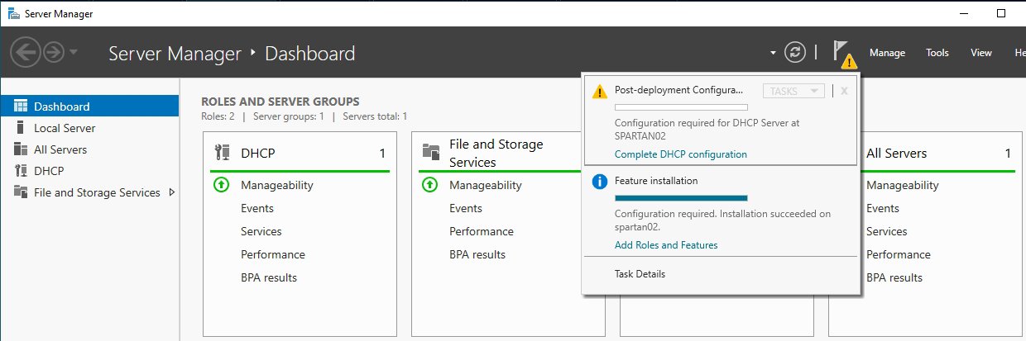Click the Post-deployment warning triangle icon
The image size is (1026, 341).
click(599, 91)
